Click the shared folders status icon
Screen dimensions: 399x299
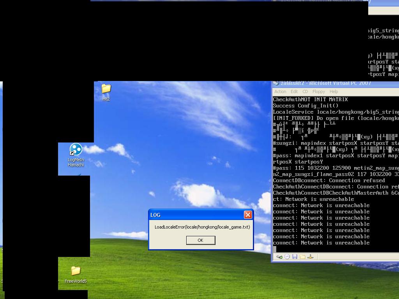click(x=302, y=257)
